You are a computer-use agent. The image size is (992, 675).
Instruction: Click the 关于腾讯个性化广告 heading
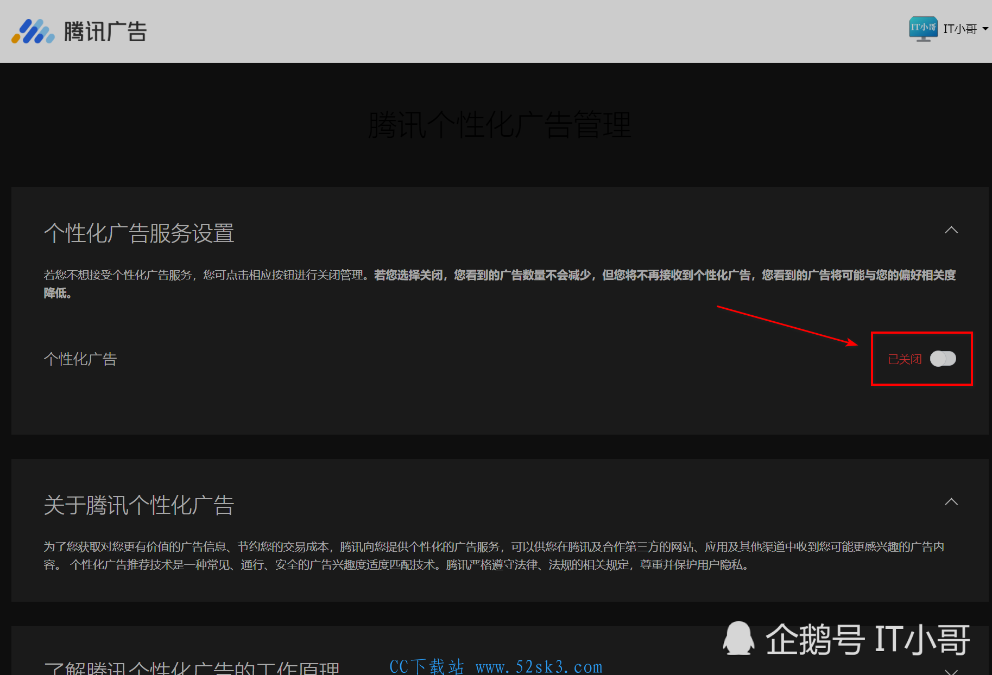coord(139,505)
